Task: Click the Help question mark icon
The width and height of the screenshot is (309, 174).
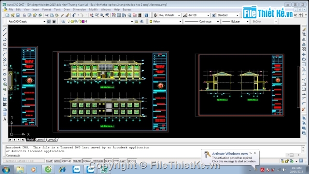Action: tap(146, 15)
